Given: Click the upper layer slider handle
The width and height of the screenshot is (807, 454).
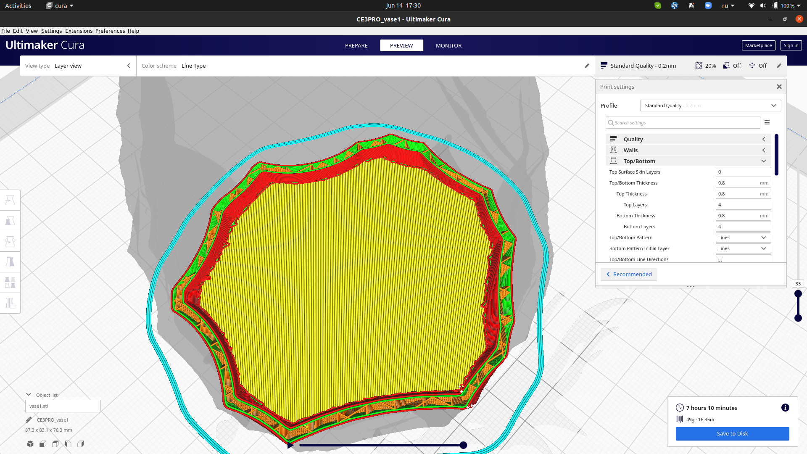Looking at the screenshot, I should pyautogui.click(x=798, y=293).
